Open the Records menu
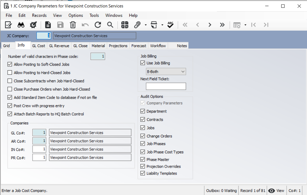Viewport: 307px width, 195px height. tap(39, 15)
